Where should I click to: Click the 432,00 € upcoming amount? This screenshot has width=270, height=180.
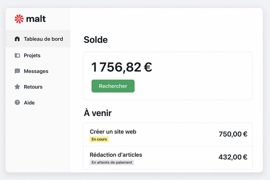tap(233, 157)
